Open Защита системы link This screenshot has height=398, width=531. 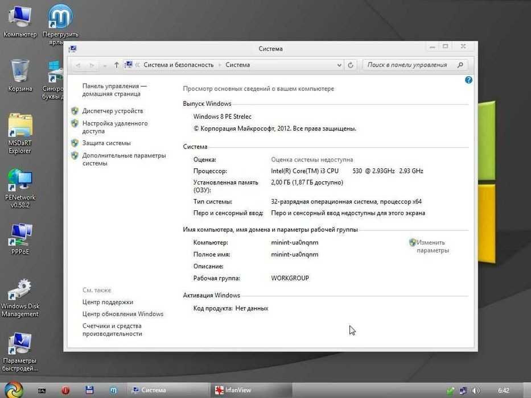tap(106, 143)
